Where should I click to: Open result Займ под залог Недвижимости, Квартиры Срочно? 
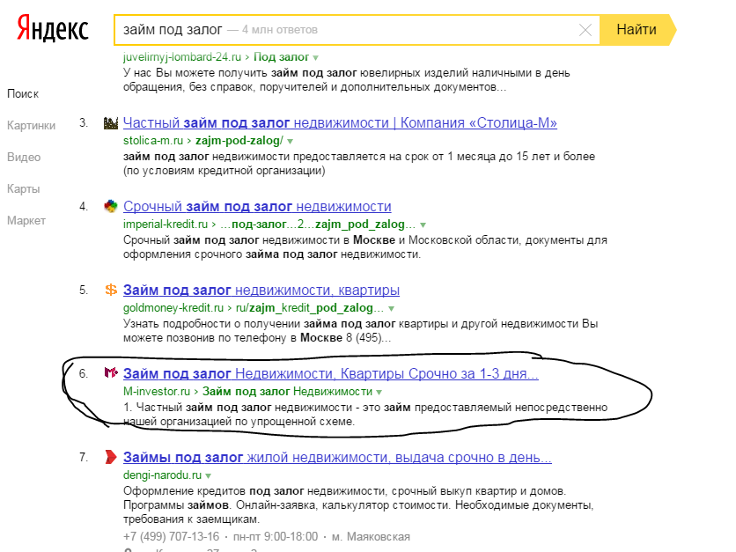331,373
